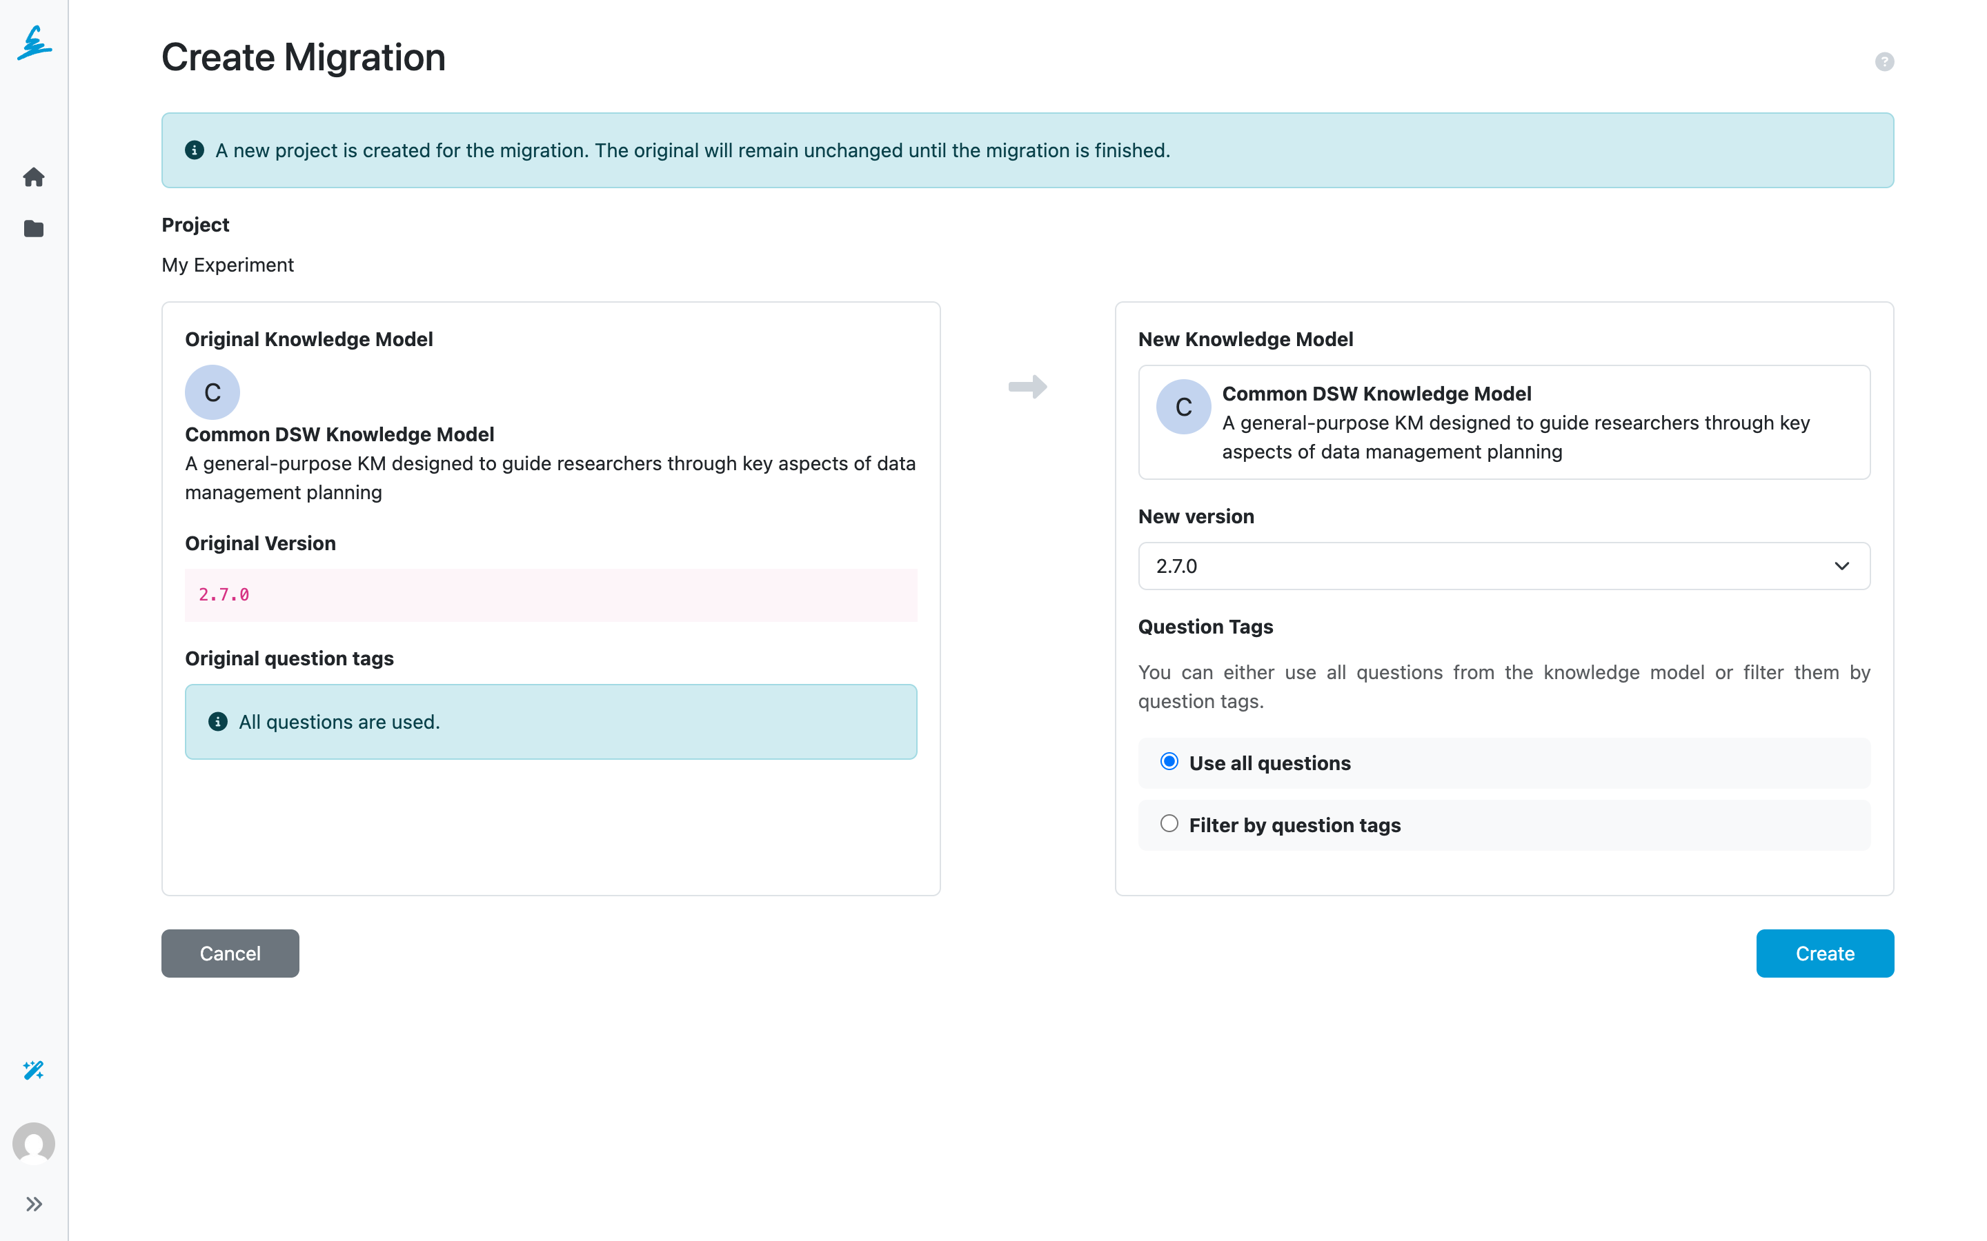Open the user profile avatar
Image resolution: width=1987 pixels, height=1241 pixels.
click(34, 1143)
